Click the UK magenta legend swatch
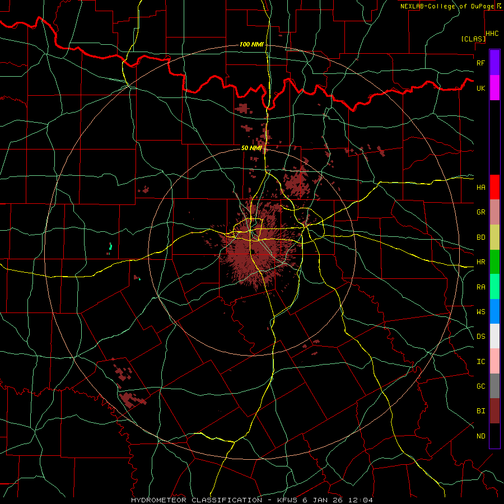The height and width of the screenshot is (504, 504). click(494, 88)
